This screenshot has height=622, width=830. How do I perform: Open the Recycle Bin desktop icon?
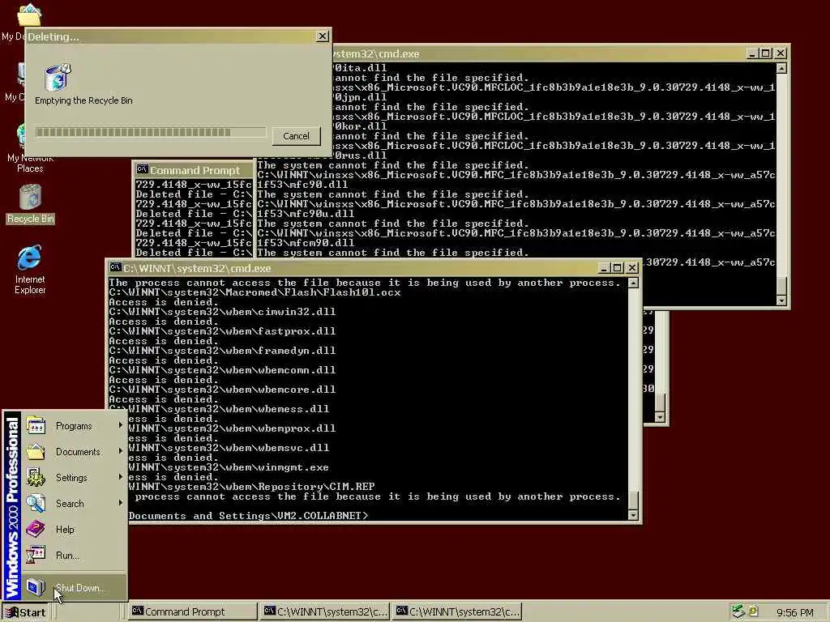[x=30, y=203]
